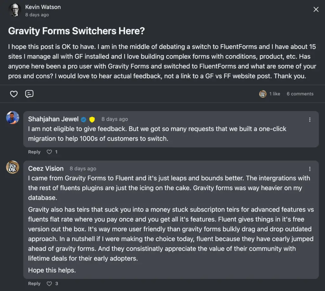Like Kevin Watson's post with heart icon
Image resolution: width=325 pixels, height=291 pixels.
click(x=14, y=94)
